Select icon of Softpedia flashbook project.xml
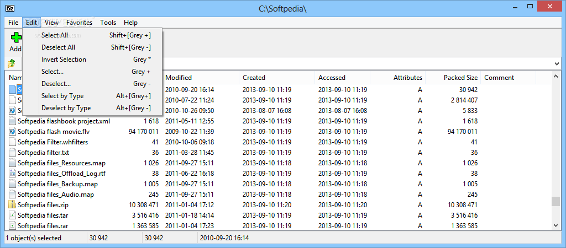Viewport: 566px width, 248px height. tap(13, 121)
